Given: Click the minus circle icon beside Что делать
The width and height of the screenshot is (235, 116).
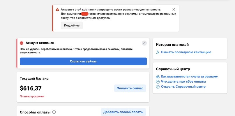Looking at the screenshot, I should pos(158,82).
